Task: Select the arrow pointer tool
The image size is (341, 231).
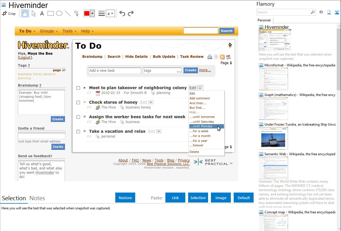Action: (x=34, y=13)
